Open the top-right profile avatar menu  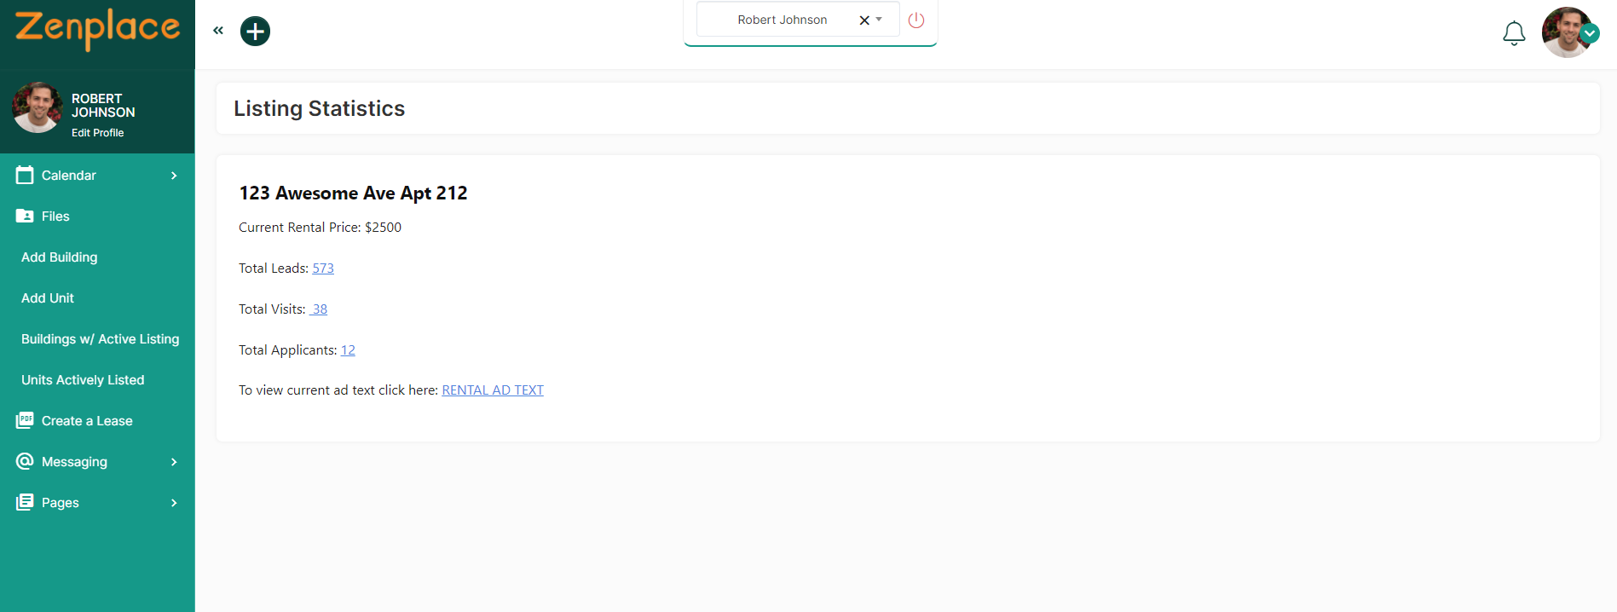coord(1567,32)
